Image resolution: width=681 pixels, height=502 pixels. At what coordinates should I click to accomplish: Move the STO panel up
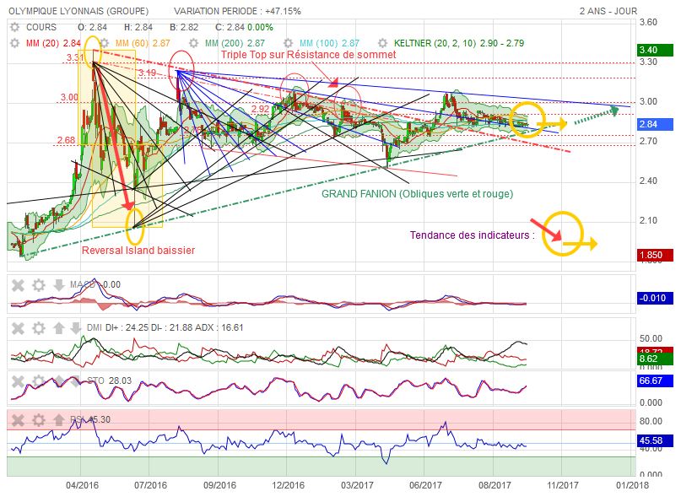[58, 381]
